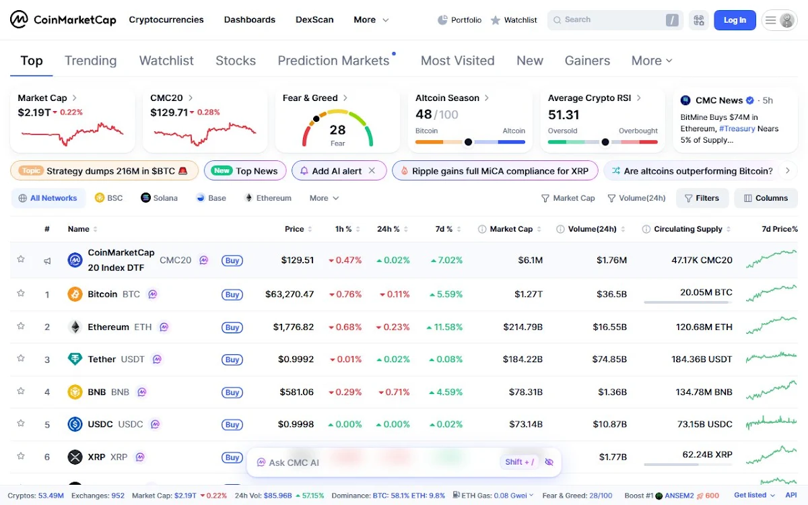The width and height of the screenshot is (808, 505).
Task: Click the Log In button
Action: 735,20
